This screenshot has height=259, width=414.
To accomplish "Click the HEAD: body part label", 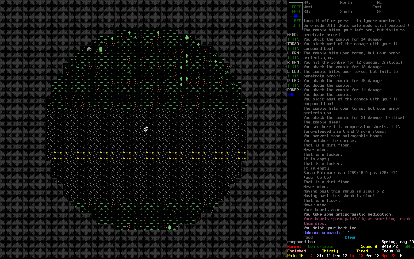I will click(293, 35).
